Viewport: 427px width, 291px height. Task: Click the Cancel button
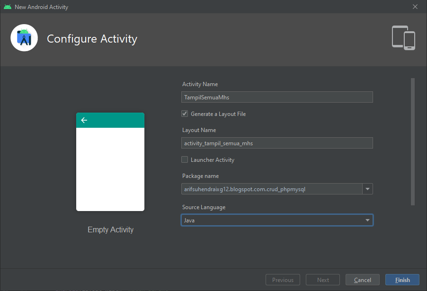pos(363,280)
